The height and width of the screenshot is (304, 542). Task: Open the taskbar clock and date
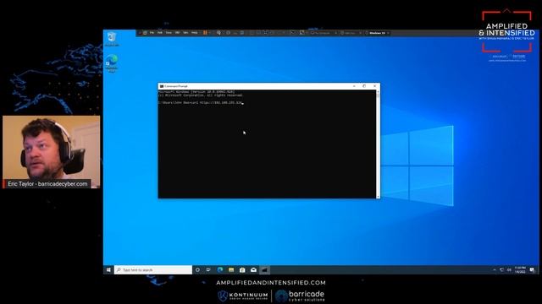(520, 270)
